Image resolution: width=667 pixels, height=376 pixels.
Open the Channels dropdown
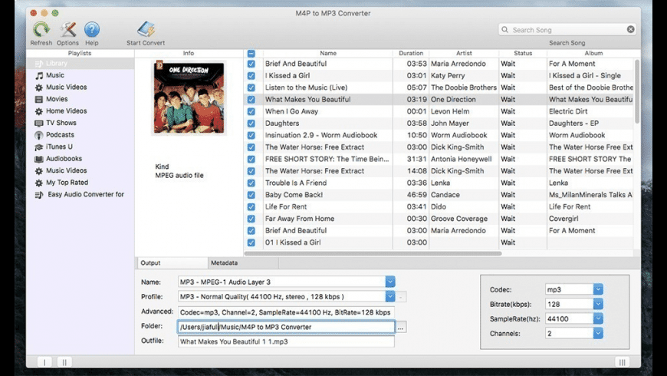coord(598,334)
